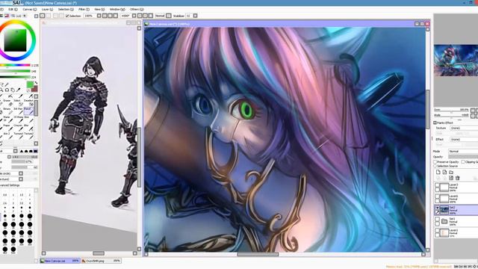Click the rainbow hue slider bar
Viewport: 478px width, 269px height.
point(15,65)
